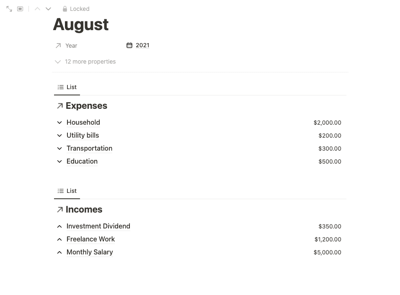
Task: Click the calendar icon beside 2021
Action: point(129,45)
